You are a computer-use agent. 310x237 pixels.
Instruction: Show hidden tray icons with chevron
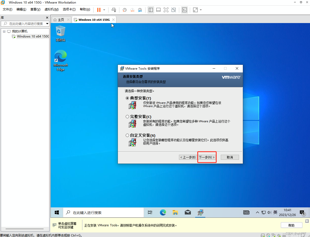coord(258,212)
